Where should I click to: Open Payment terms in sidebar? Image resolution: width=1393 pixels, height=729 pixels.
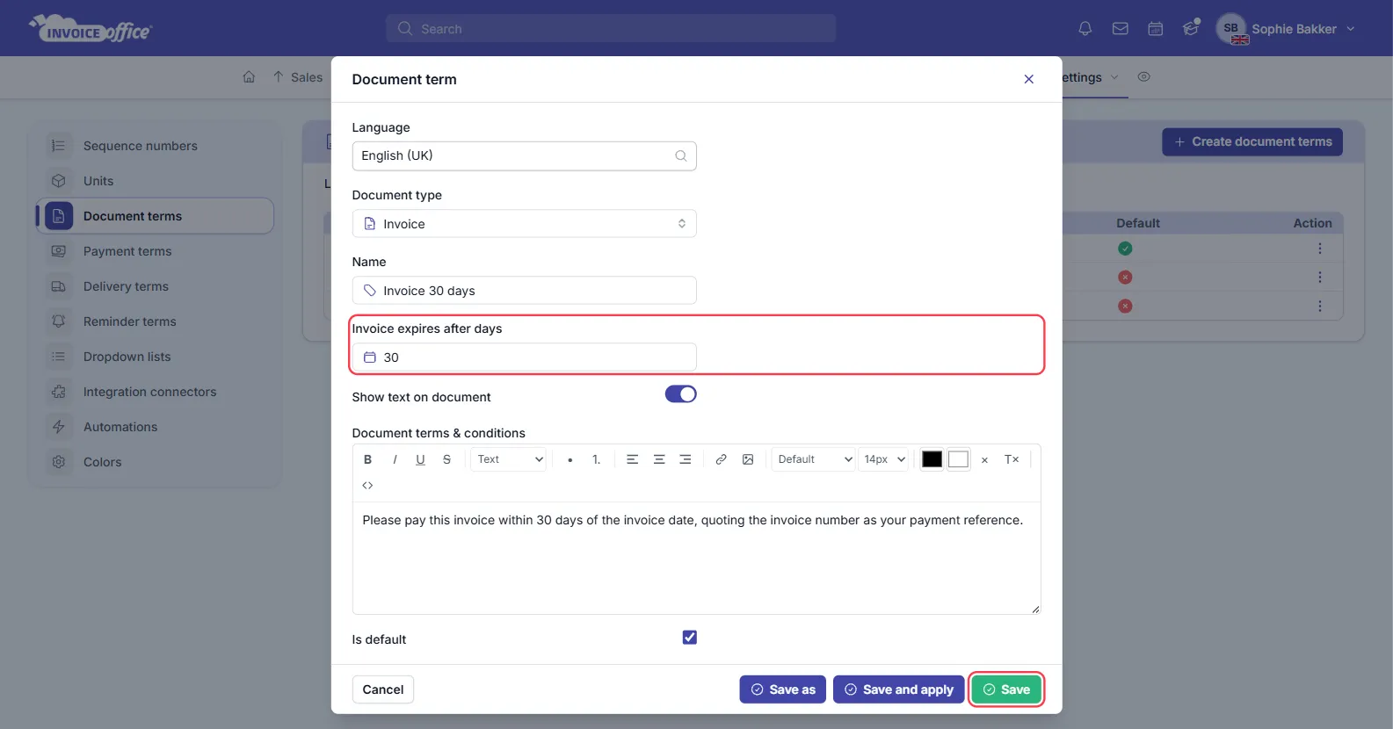click(127, 251)
